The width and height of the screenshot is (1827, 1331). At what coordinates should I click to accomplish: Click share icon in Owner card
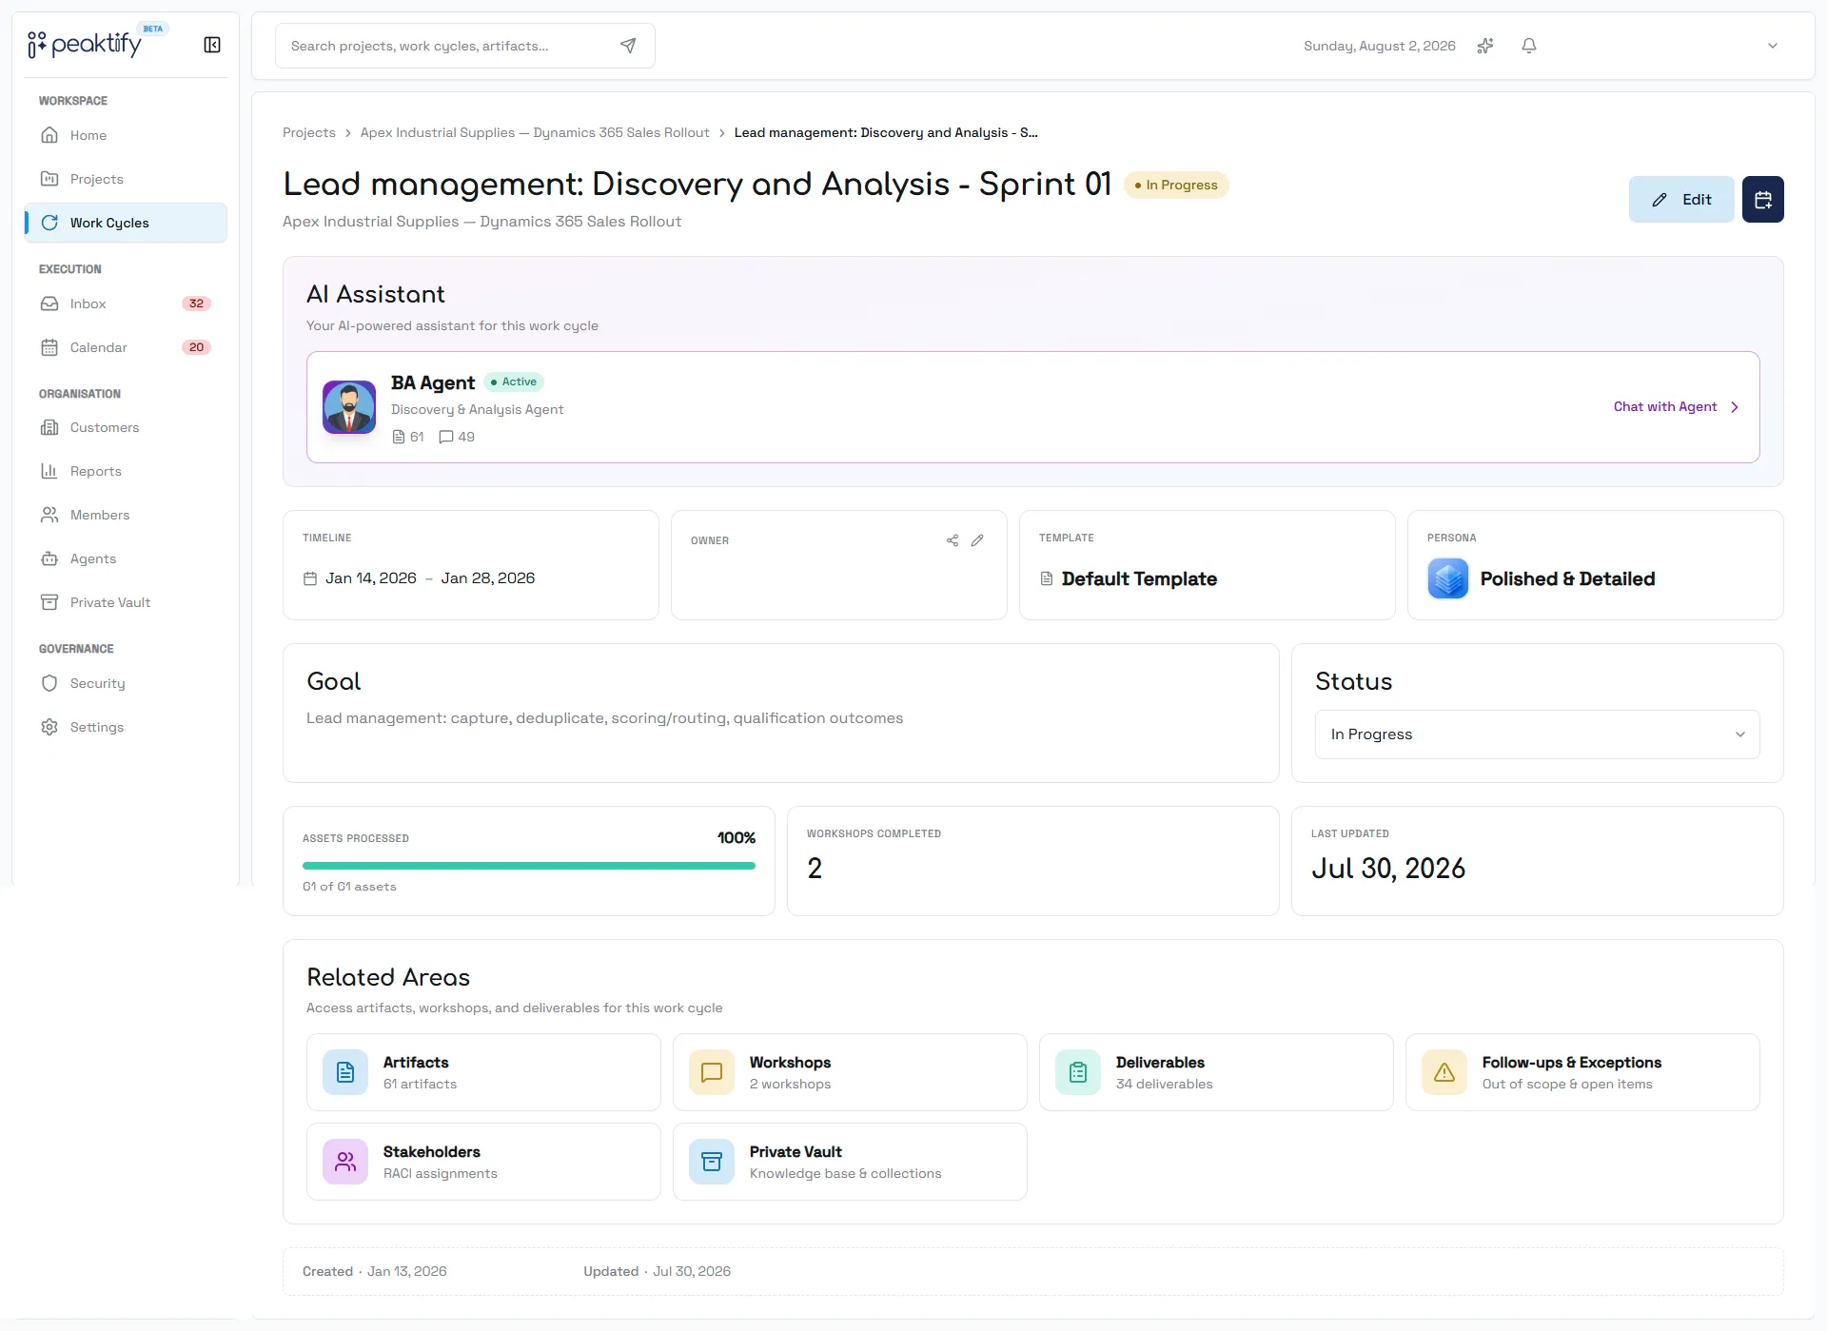[x=953, y=540]
